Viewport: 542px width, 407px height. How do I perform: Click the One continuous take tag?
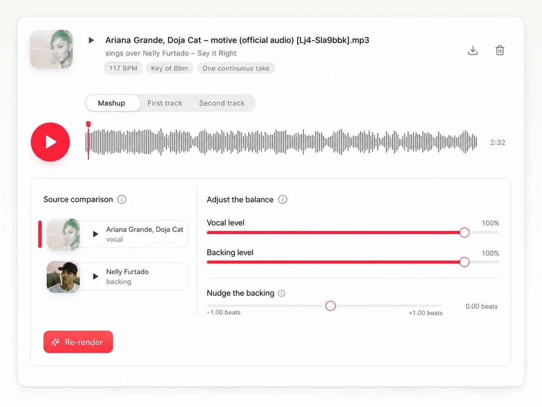click(x=236, y=68)
